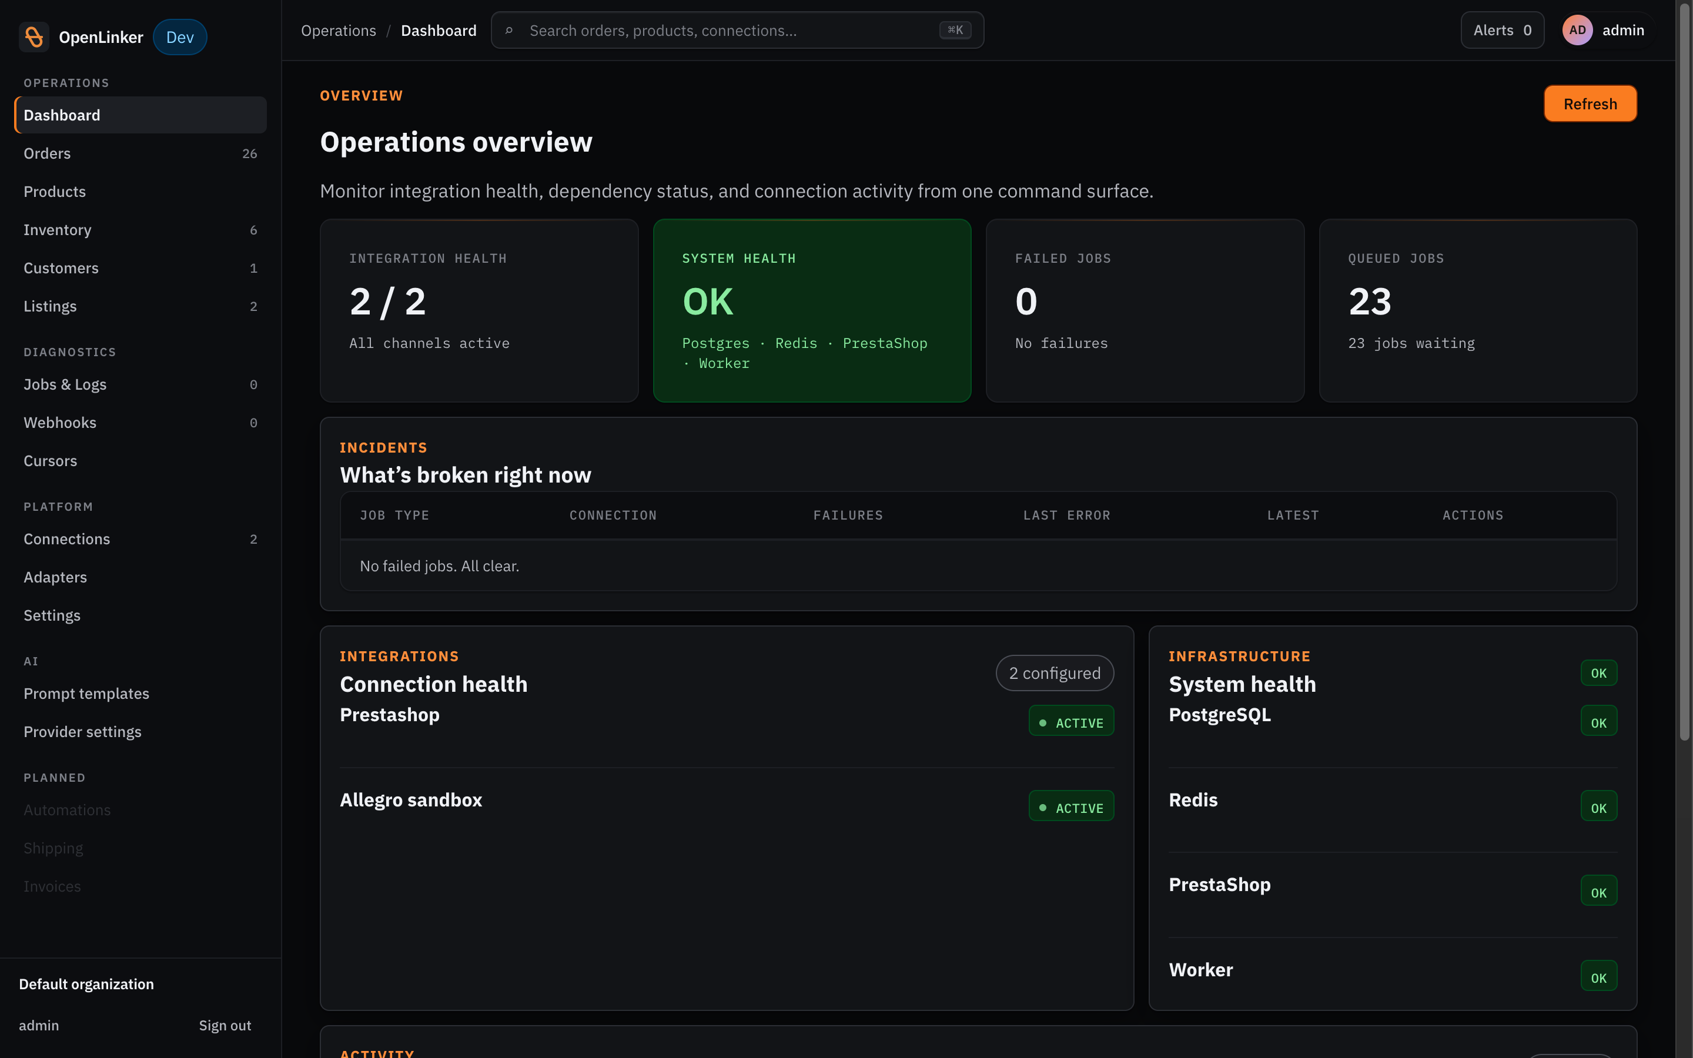This screenshot has width=1693, height=1058.
Task: Click the Dashboard breadcrumb
Action: coord(439,31)
